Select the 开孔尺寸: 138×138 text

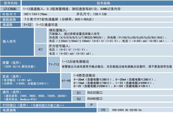pos(91,14)
